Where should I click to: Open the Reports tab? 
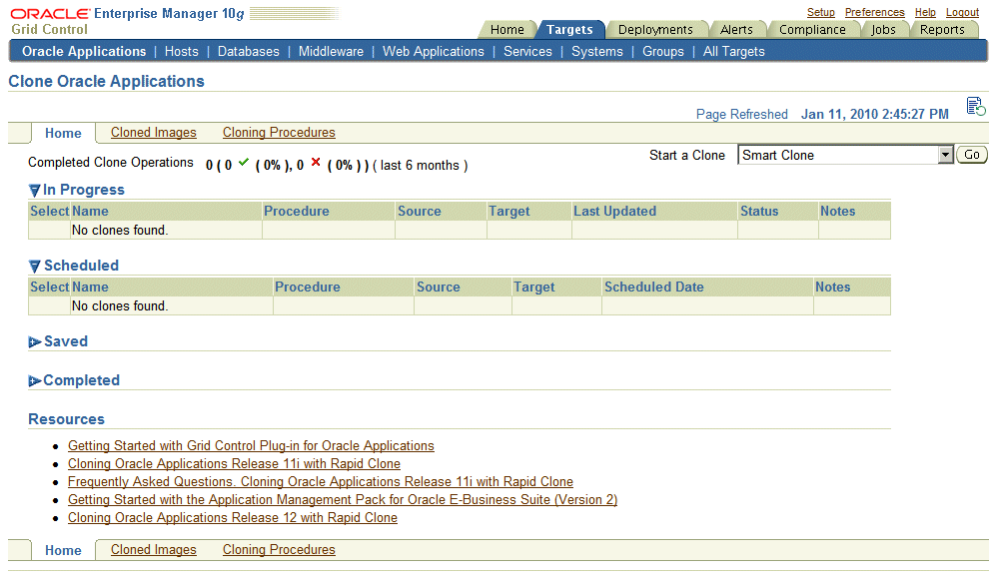point(942,29)
